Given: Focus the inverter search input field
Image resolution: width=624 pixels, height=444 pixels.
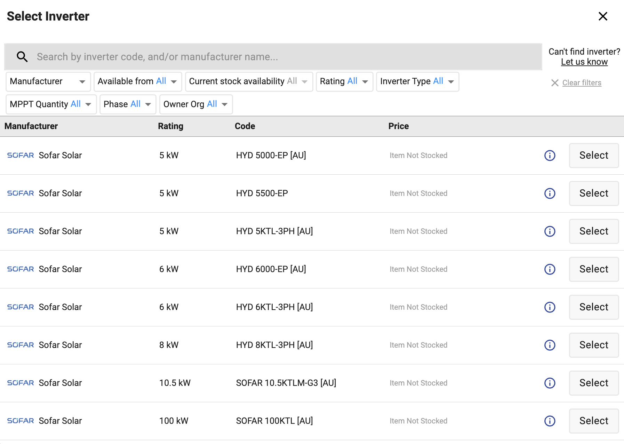Looking at the screenshot, I should pos(273,57).
